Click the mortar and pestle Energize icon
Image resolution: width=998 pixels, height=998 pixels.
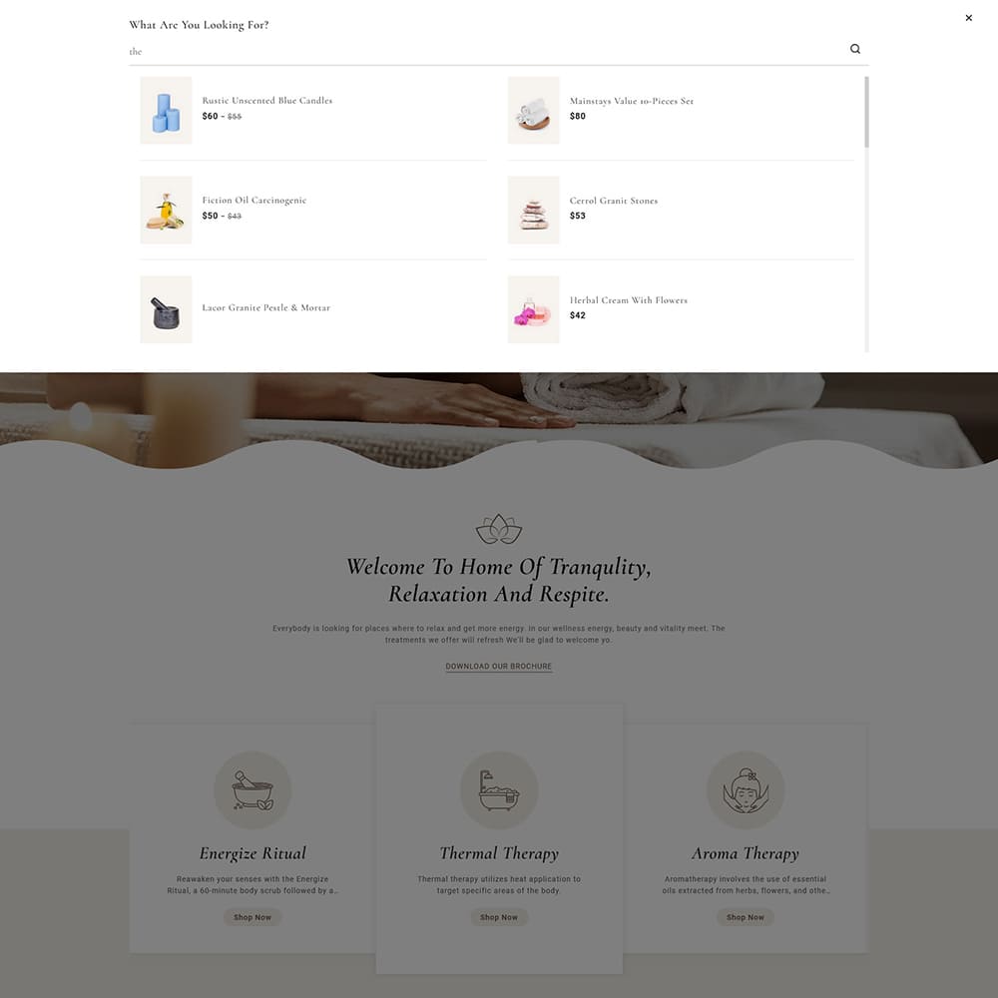pos(252,789)
